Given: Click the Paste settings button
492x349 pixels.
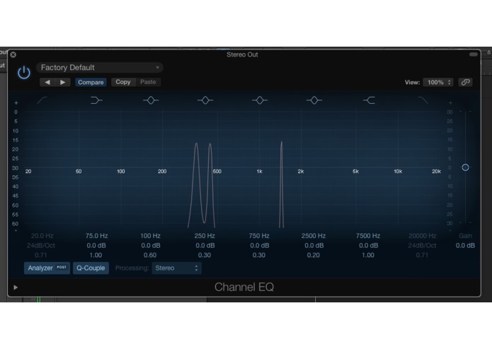Looking at the screenshot, I should [148, 82].
